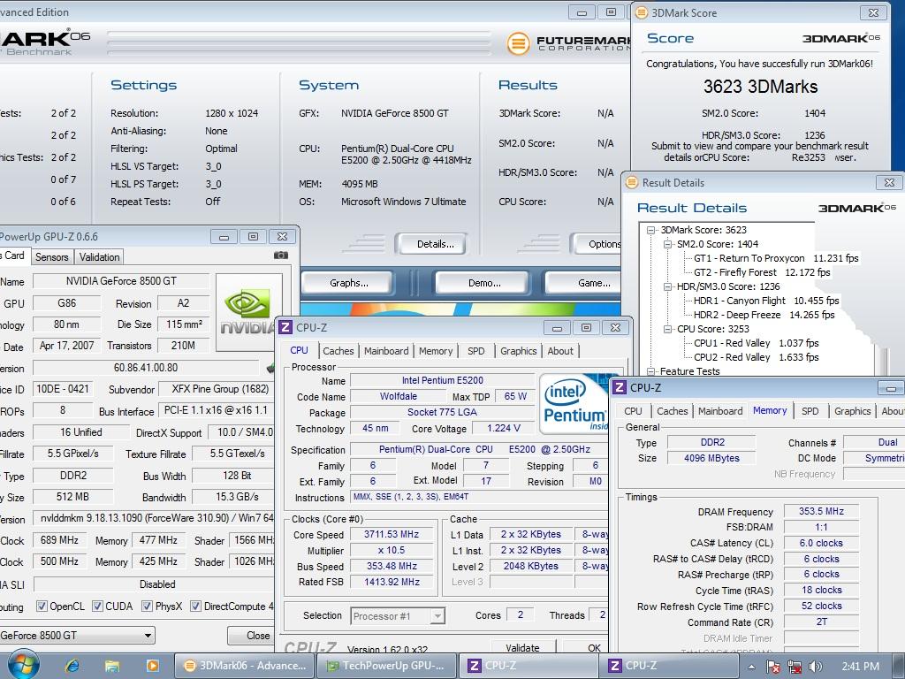Open the Windows Start orb
This screenshot has height=679, width=905.
pyautogui.click(x=23, y=665)
